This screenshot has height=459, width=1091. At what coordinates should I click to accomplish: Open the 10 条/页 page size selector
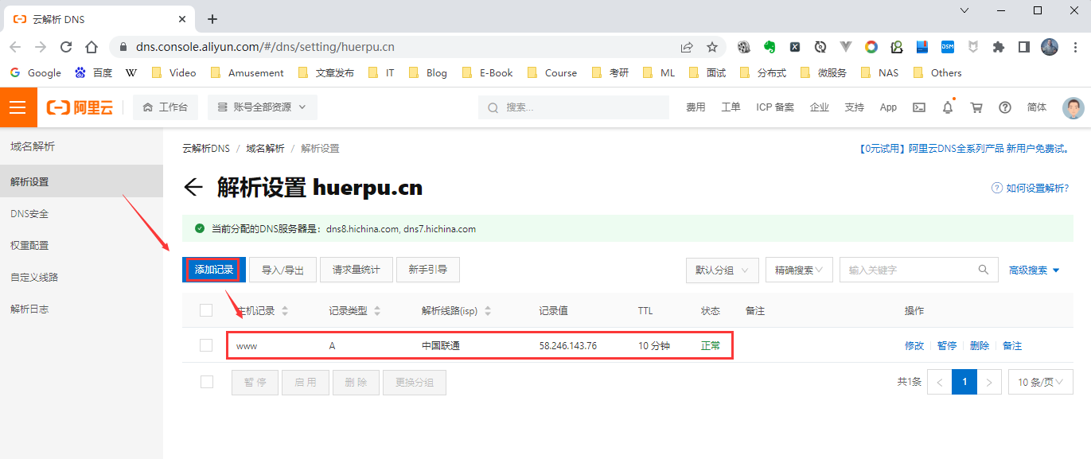pyautogui.click(x=1041, y=382)
